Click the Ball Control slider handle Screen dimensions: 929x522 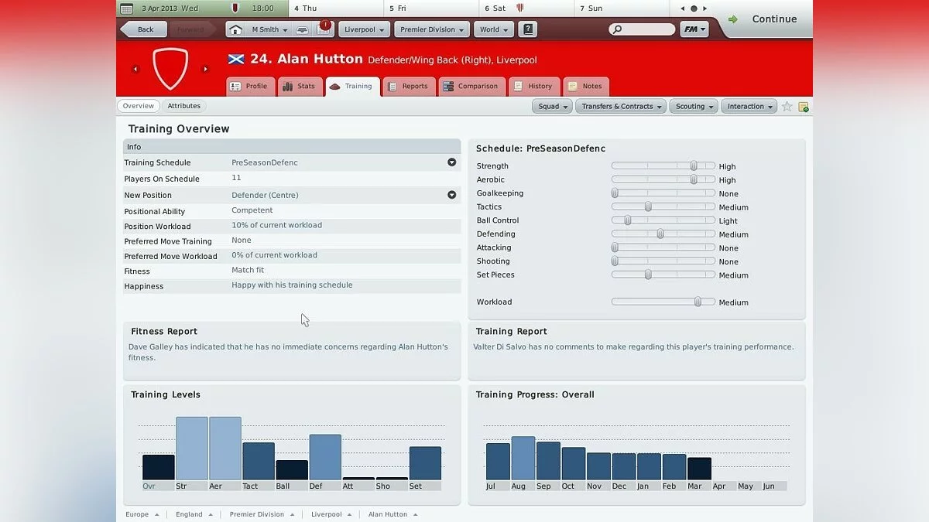pos(628,220)
